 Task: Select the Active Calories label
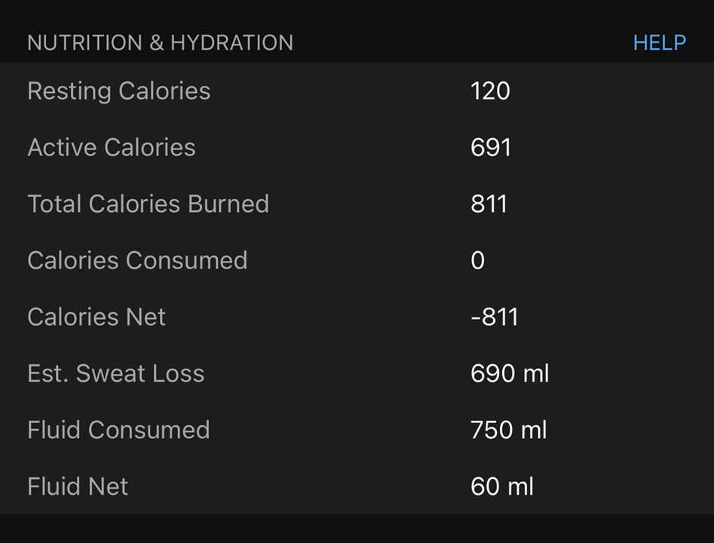(111, 147)
